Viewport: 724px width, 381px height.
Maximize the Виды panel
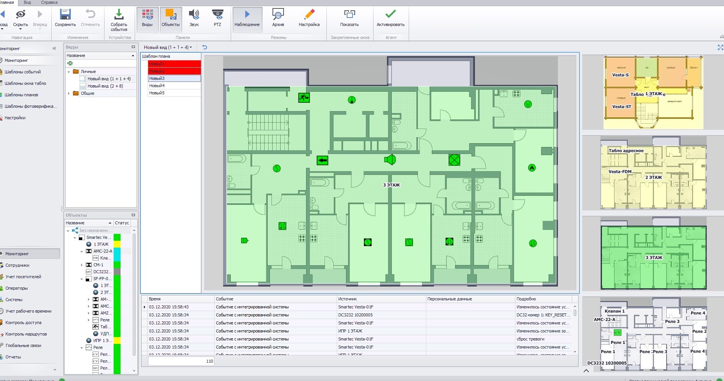[x=133, y=47]
